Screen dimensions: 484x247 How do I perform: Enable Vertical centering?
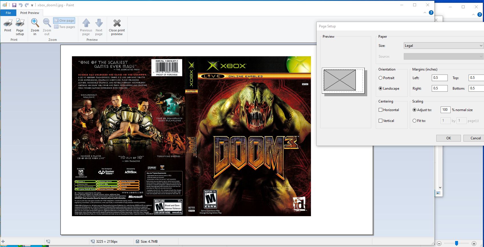[386, 121]
